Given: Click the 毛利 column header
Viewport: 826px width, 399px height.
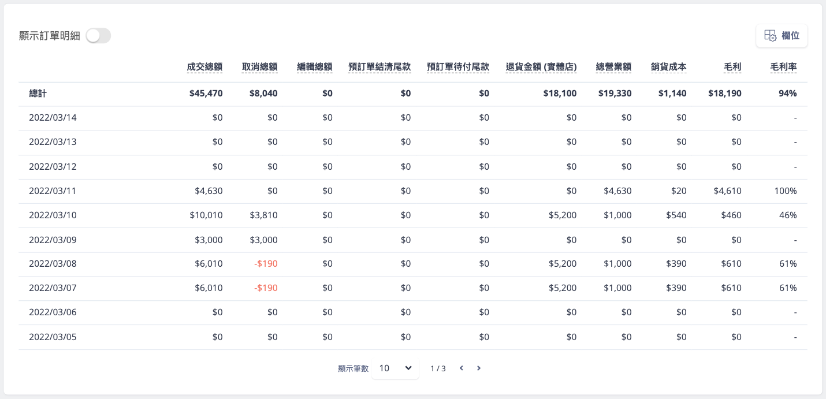Looking at the screenshot, I should (x=732, y=66).
